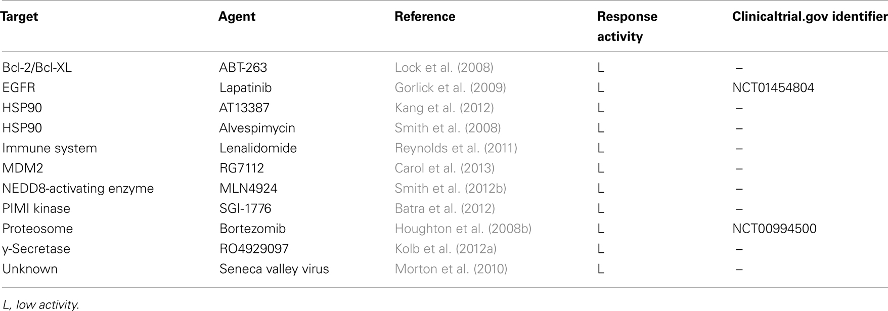
Task: Open the Morton et al. (2010) reference
Action: [451, 269]
